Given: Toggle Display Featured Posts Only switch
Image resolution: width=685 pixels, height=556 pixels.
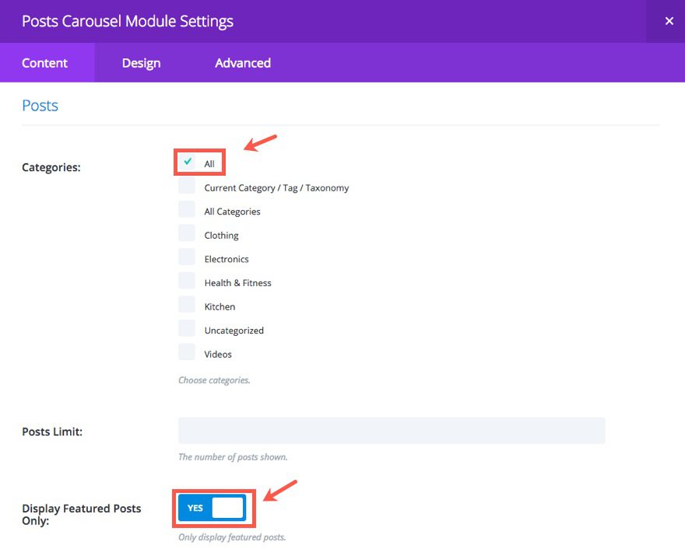Looking at the screenshot, I should click(212, 508).
